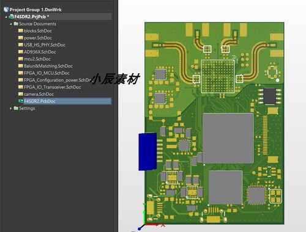This screenshot has width=306, height=232.
Task: Open Balun&Matching.SchDoc document
Action: coord(48,66)
